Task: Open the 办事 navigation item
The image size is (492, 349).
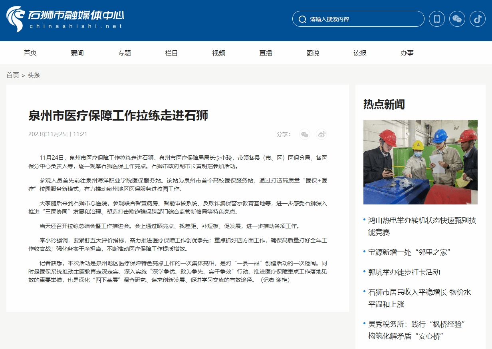Action: (x=407, y=53)
